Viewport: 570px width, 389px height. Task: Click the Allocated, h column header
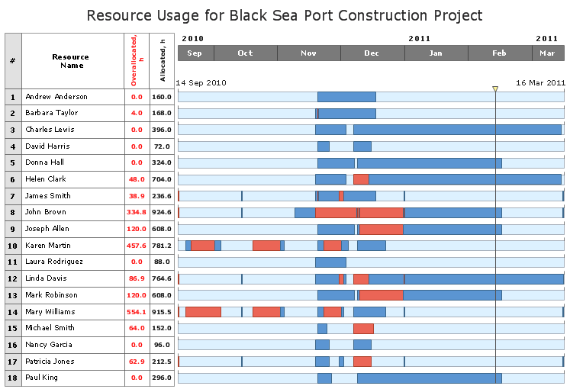(x=162, y=61)
